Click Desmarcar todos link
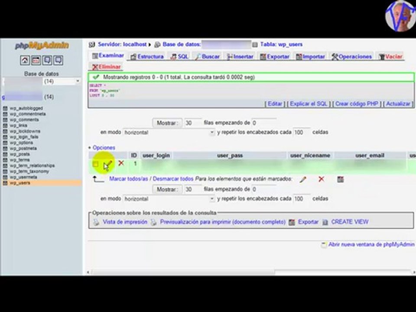 tap(173, 179)
